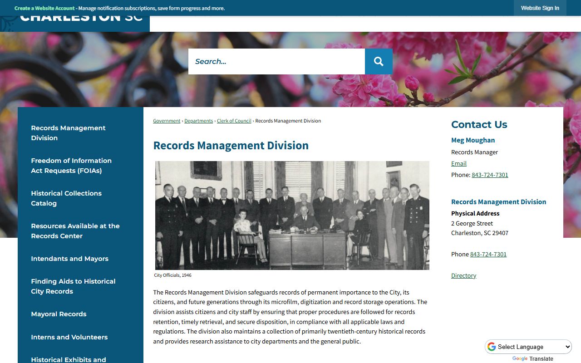Call Meg Moughan's phone number link
This screenshot has width=581, height=363.
(x=490, y=175)
